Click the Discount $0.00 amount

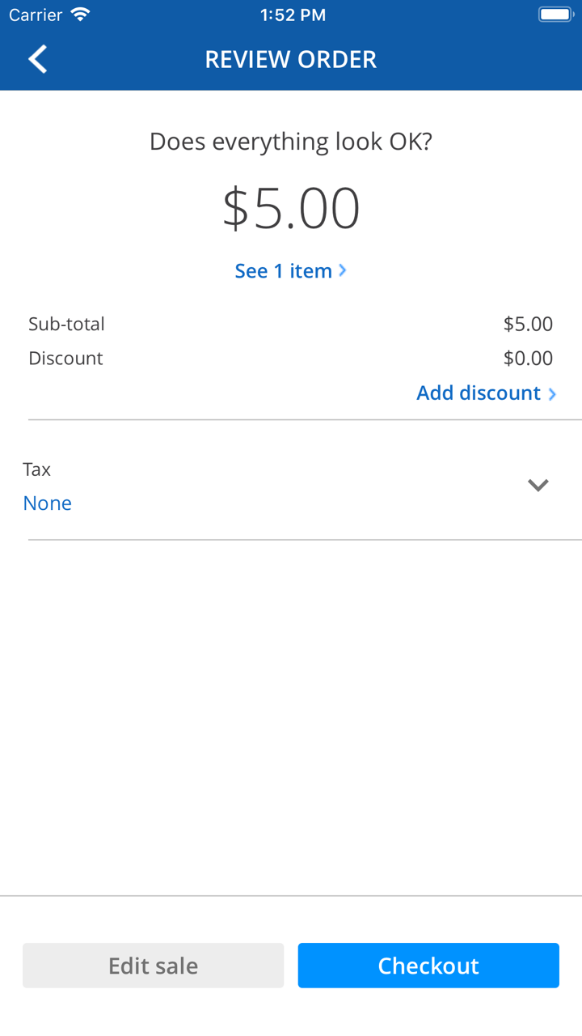point(528,359)
